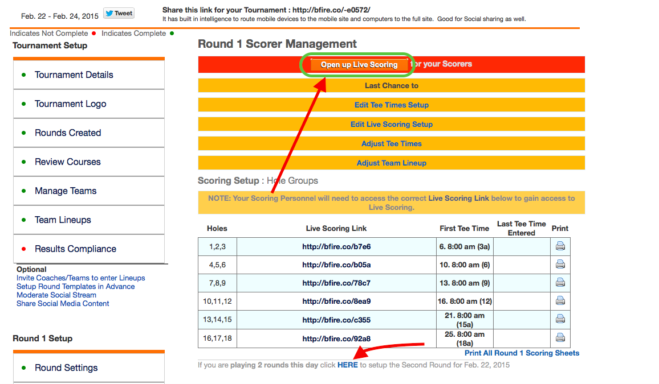The height and width of the screenshot is (384, 659).
Task: Print scoring sheet for holes 7,8,9
Action: [x=560, y=283]
